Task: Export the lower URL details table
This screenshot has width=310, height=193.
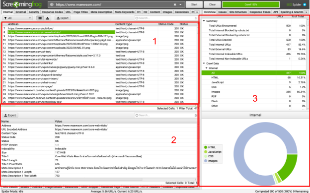Action: (x=10, y=115)
